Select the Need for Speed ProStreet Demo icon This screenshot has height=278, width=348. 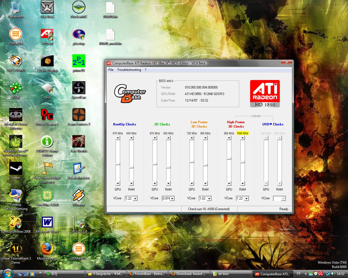click(x=15, y=146)
